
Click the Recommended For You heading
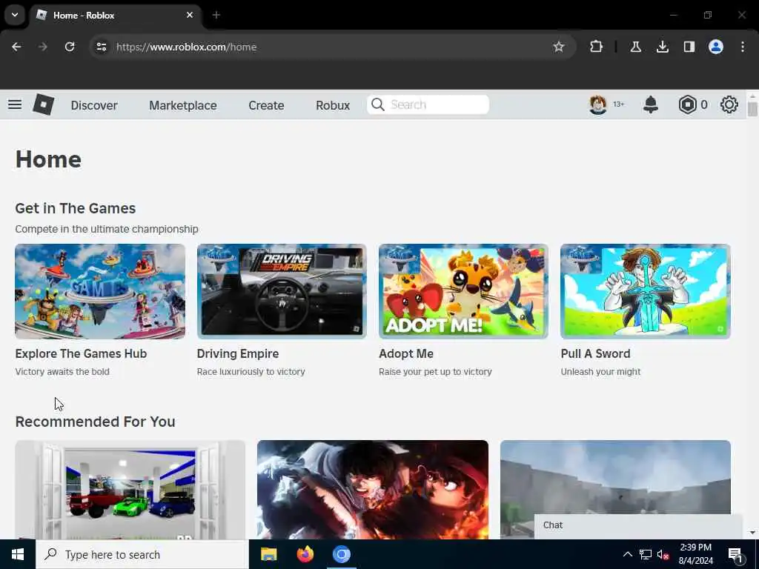[x=96, y=422]
